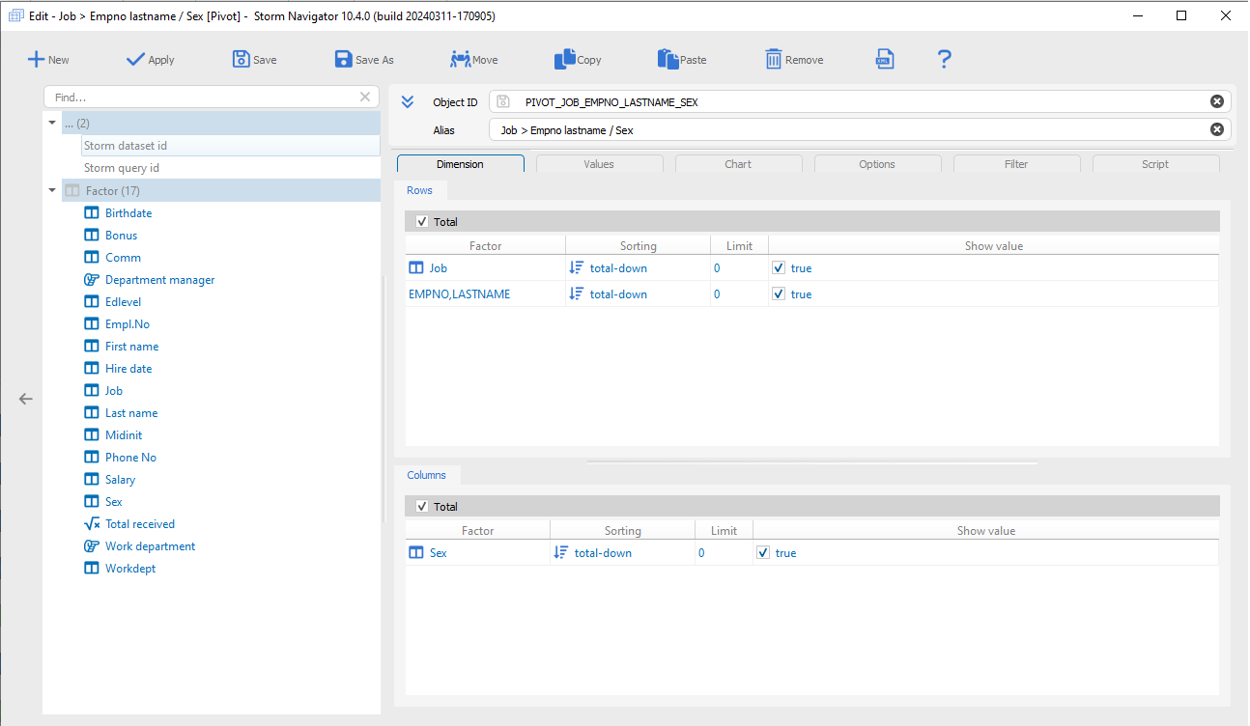
Task: Toggle Show value checkbox for EMPNO,LASTNAME
Action: 779,294
